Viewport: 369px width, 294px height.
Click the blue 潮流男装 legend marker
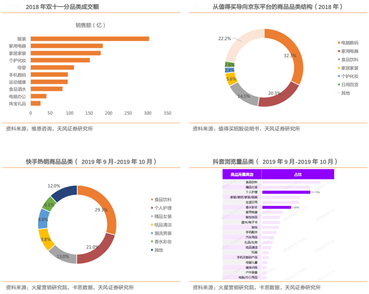click(151, 233)
